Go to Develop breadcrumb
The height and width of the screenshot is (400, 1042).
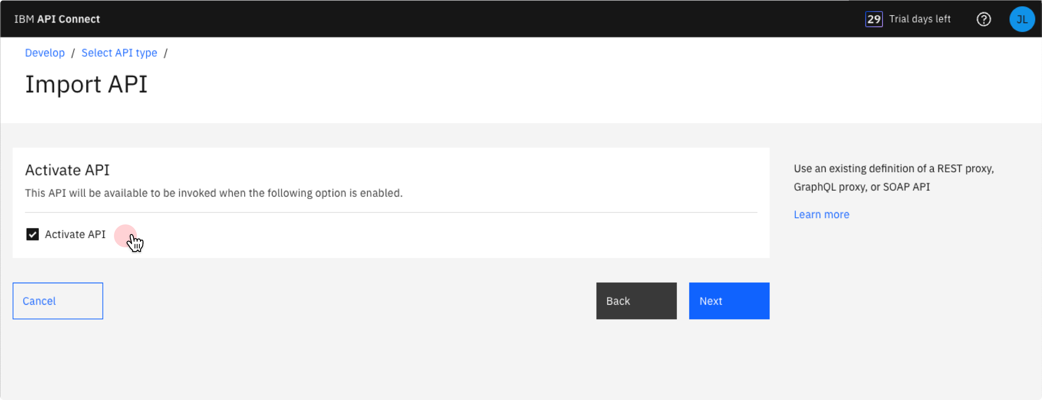pos(44,53)
